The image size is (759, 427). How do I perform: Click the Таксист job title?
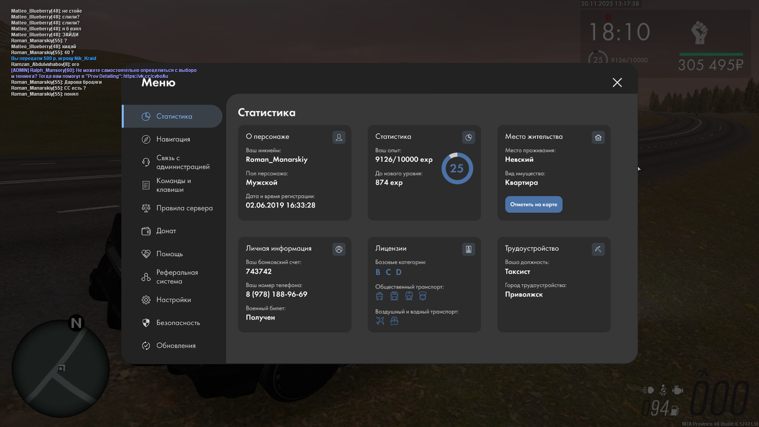pyautogui.click(x=518, y=272)
